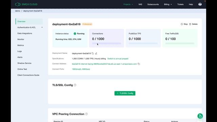Go to the demo project breadcrumb

click(x=18, y=11)
